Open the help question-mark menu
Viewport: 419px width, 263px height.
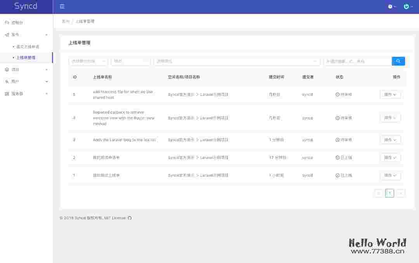(x=391, y=7)
